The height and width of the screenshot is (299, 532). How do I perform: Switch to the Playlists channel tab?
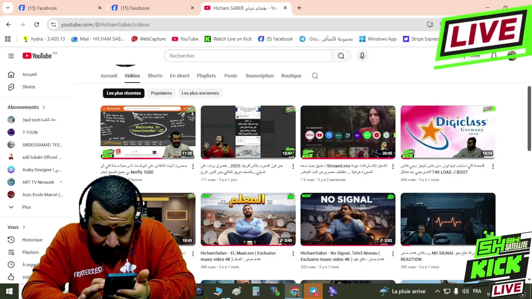tap(206, 76)
